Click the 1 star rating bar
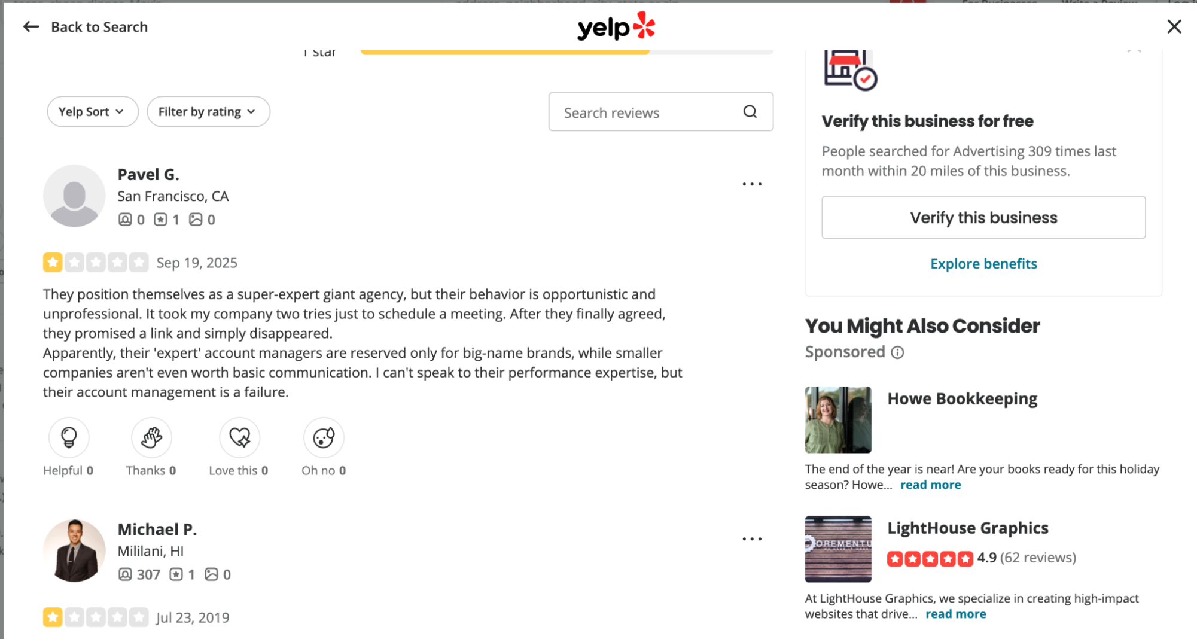 click(x=566, y=52)
